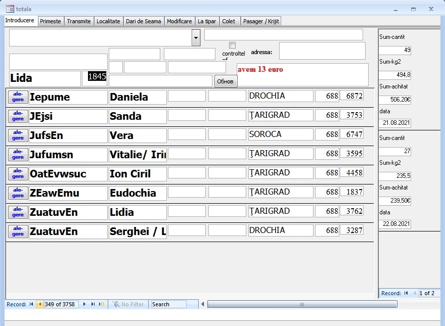445x326 pixels.
Task: Click the totala form icon in title bar
Action: click(10, 9)
